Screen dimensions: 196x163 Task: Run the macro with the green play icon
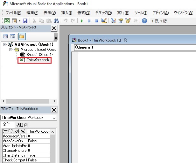(x=82, y=21)
